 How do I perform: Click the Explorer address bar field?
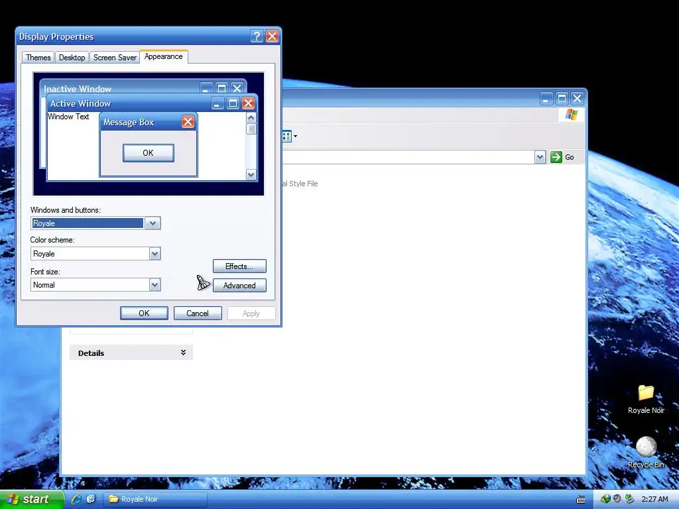click(408, 157)
